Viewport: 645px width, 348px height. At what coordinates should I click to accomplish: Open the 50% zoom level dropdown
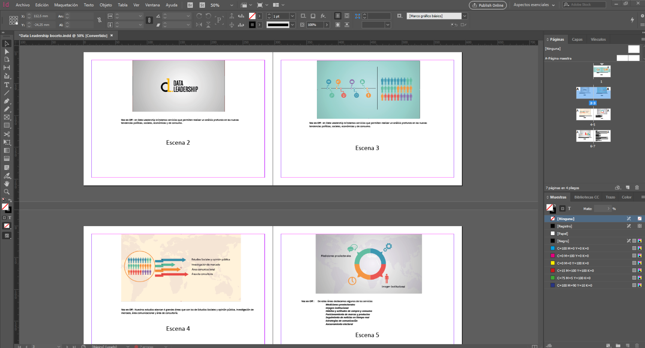click(231, 5)
